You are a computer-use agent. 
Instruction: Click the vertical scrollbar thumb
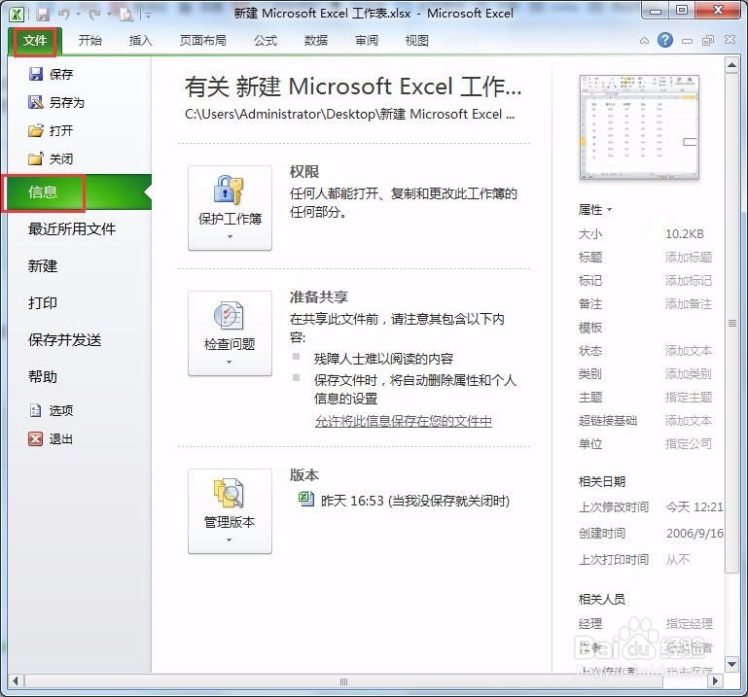[731, 323]
